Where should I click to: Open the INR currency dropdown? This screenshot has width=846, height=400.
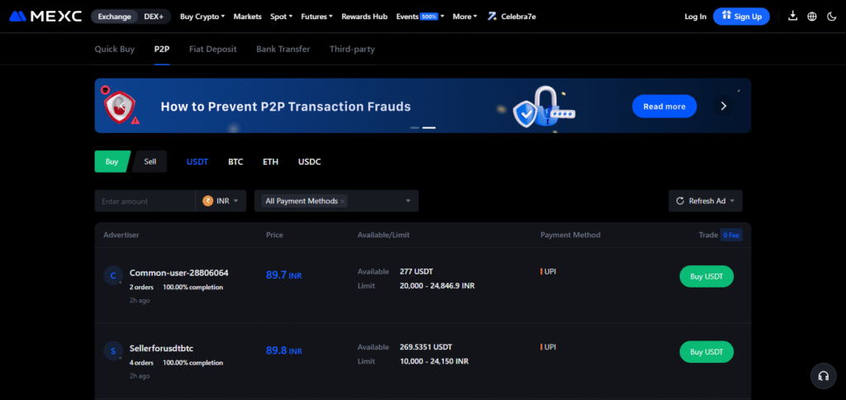pyautogui.click(x=221, y=201)
